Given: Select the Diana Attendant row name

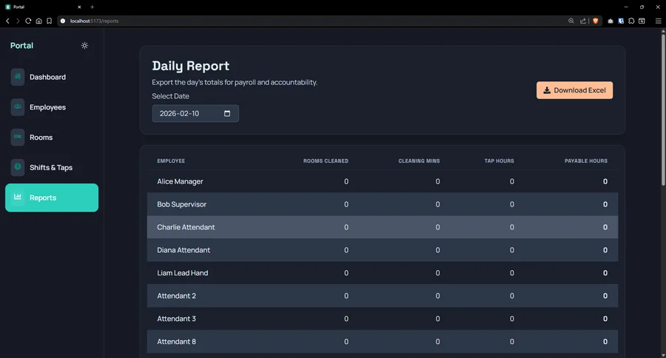Looking at the screenshot, I should pyautogui.click(x=184, y=250).
